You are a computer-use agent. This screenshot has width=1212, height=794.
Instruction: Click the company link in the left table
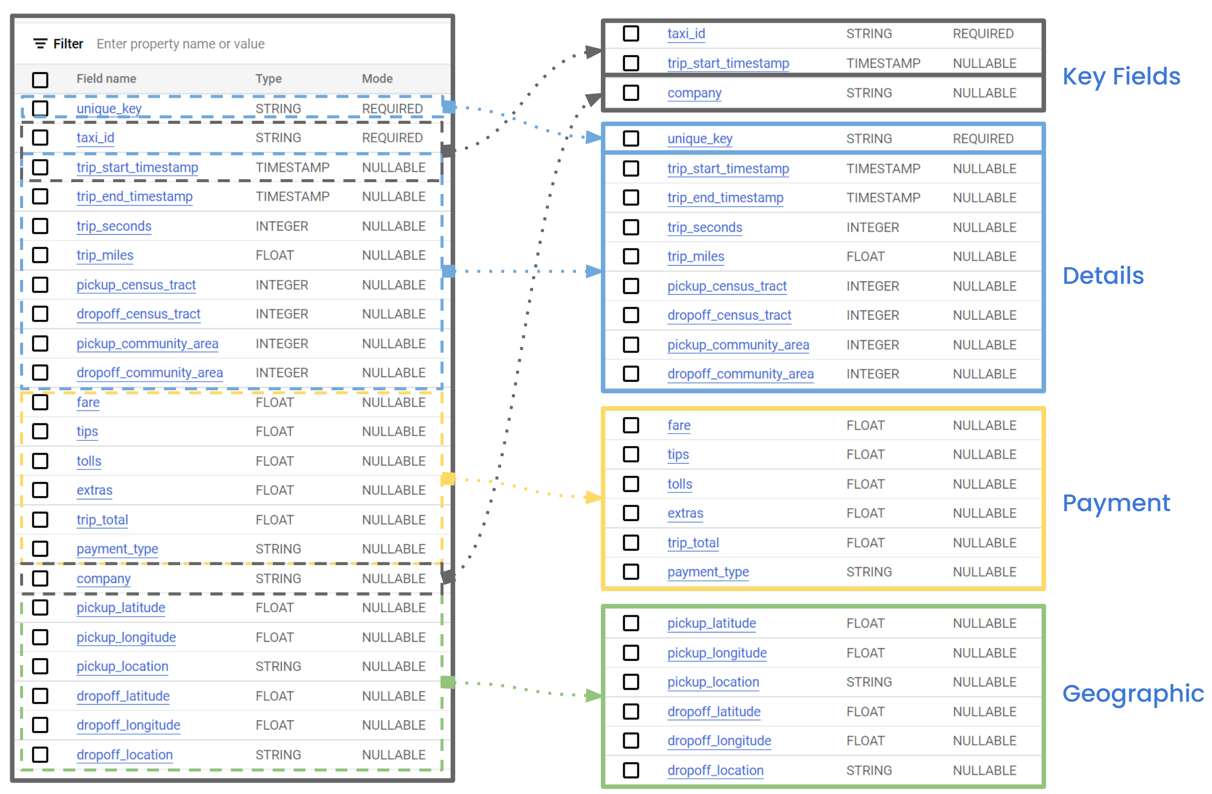pyautogui.click(x=104, y=578)
